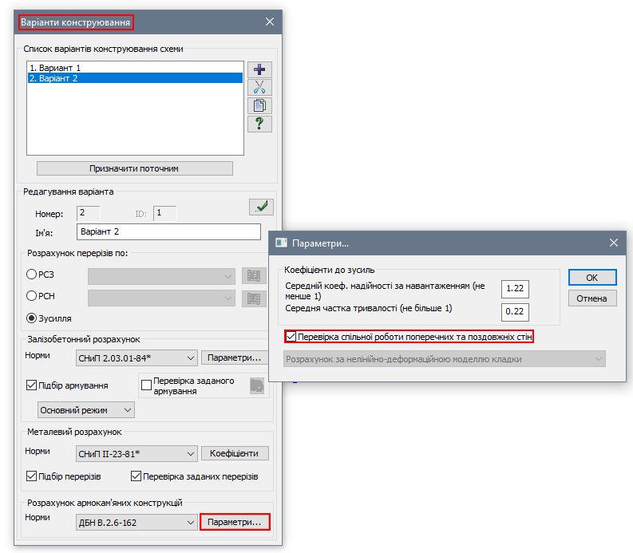Apply edits with the green checkmark icon
The height and width of the screenshot is (553, 633).
click(260, 207)
